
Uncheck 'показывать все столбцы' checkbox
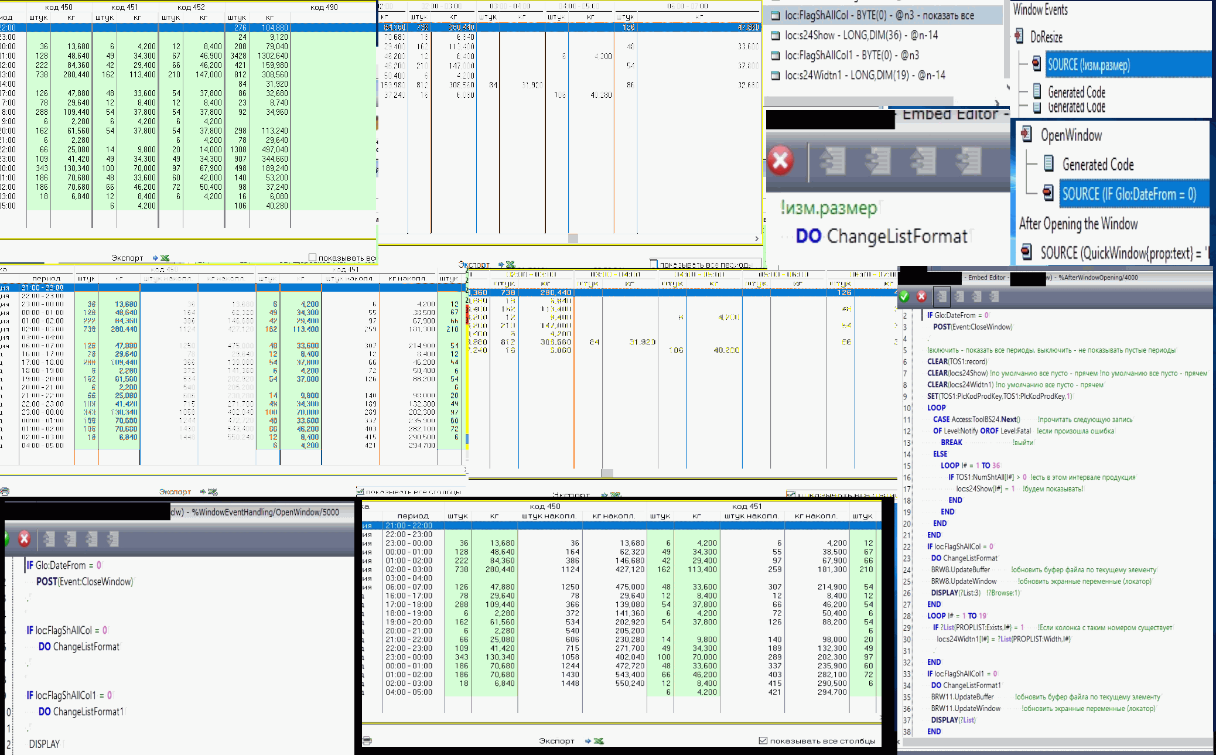(763, 740)
